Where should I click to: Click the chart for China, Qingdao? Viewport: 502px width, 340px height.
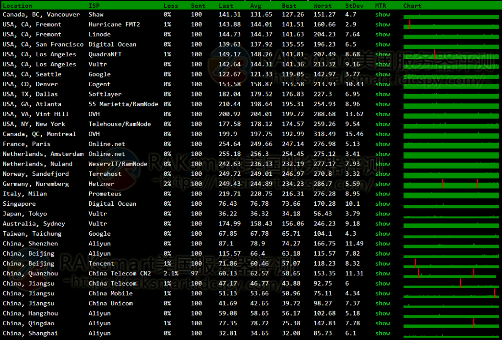click(451, 323)
